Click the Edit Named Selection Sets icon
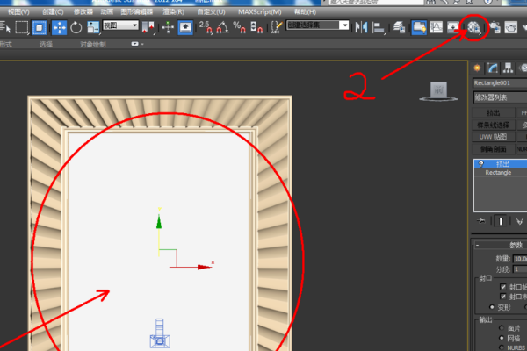 [x=277, y=27]
